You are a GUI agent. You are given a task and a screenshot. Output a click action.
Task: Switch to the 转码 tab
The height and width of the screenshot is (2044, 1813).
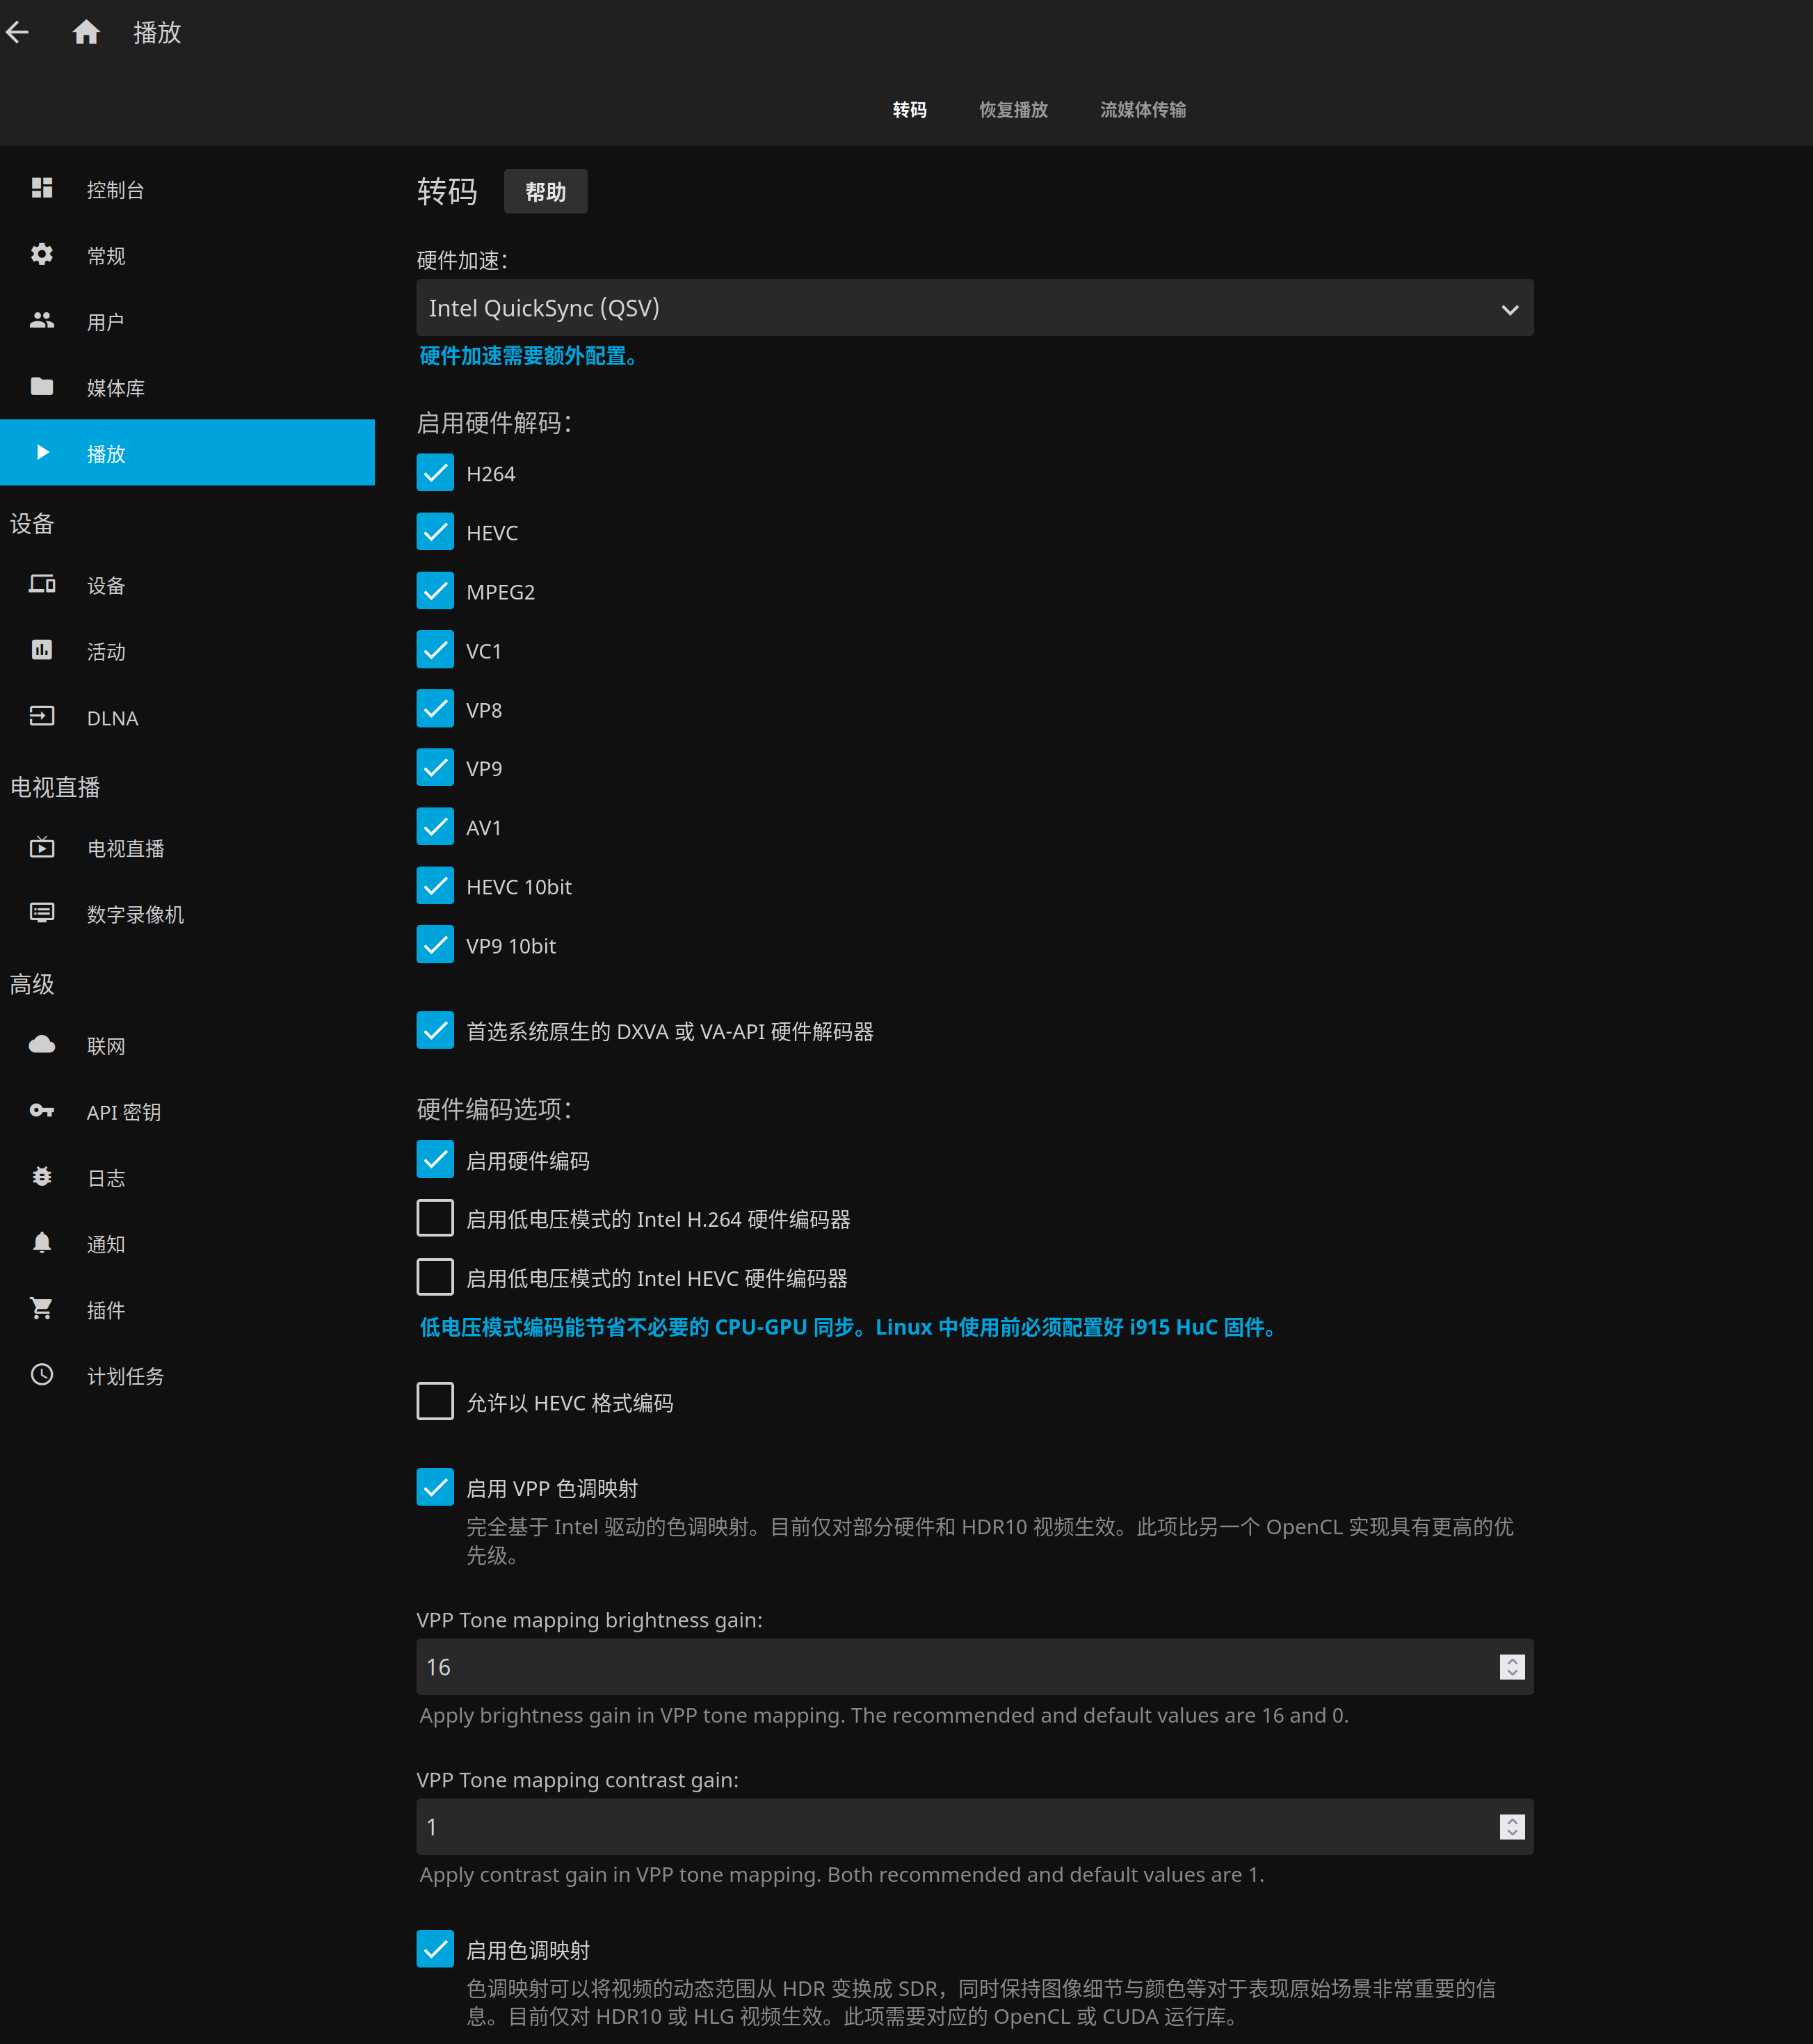point(909,110)
